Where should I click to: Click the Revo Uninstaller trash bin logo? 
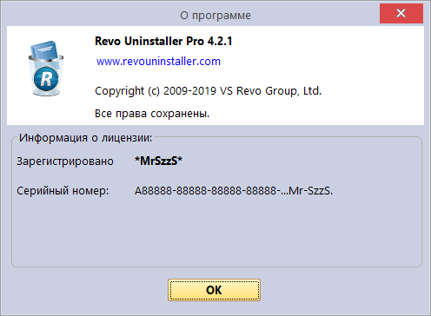click(46, 69)
